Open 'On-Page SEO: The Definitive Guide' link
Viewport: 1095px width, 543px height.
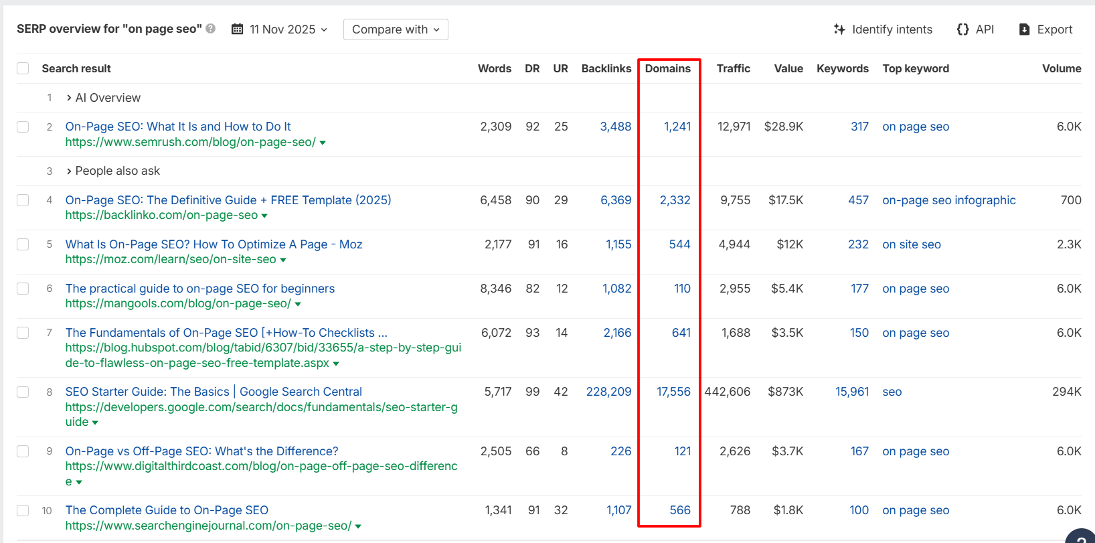(x=228, y=200)
